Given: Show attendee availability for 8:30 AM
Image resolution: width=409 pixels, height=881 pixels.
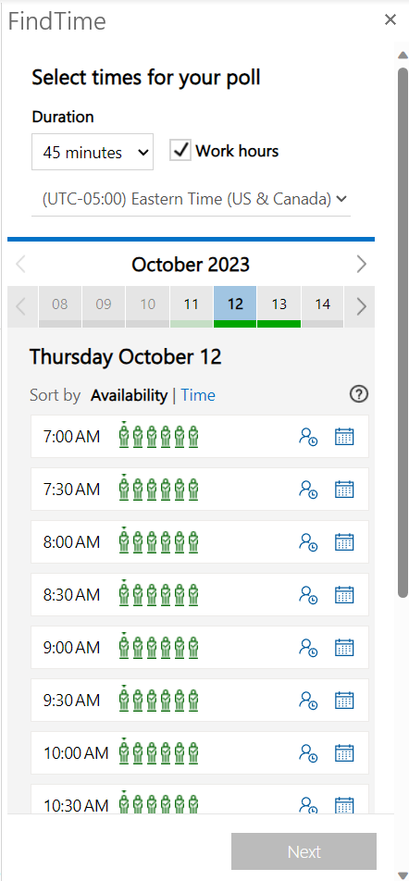Looking at the screenshot, I should tap(308, 595).
